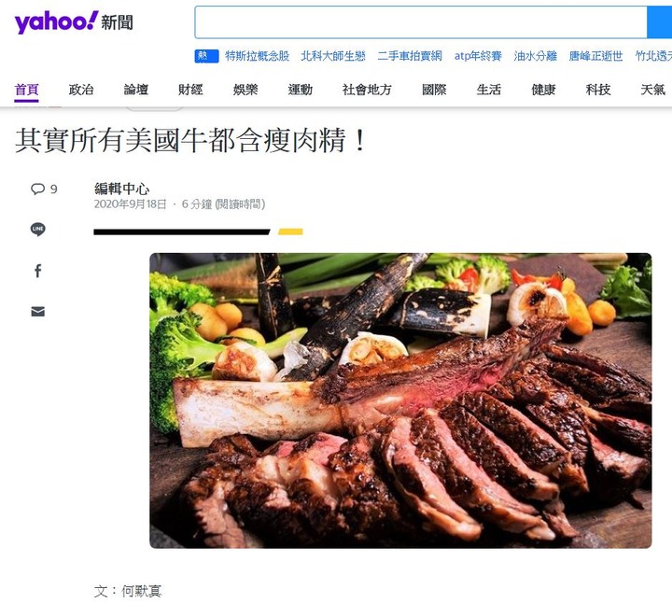Focus the news search box
This screenshot has height=603, width=672.
[x=420, y=22]
